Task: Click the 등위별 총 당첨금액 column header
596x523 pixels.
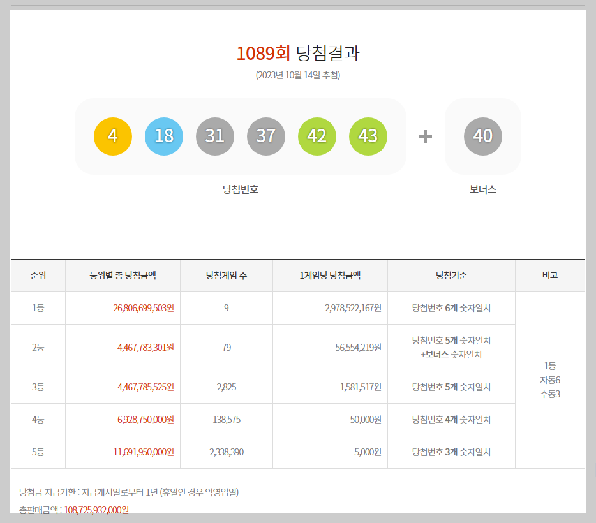Action: click(123, 276)
